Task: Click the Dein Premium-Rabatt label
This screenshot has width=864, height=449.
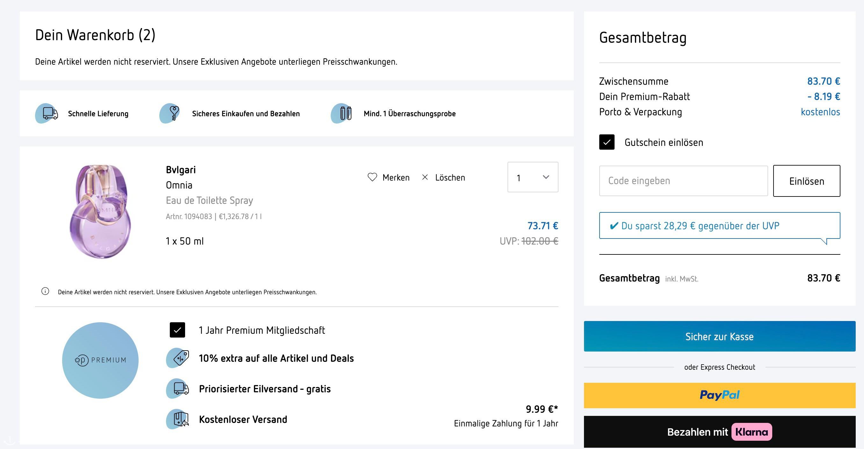Action: 644,96
